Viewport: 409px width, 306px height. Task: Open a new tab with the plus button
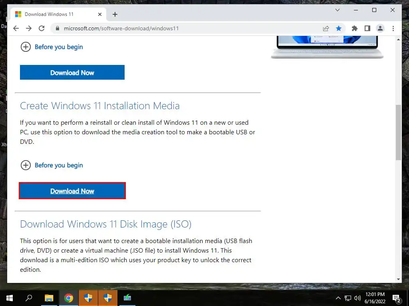tap(115, 14)
